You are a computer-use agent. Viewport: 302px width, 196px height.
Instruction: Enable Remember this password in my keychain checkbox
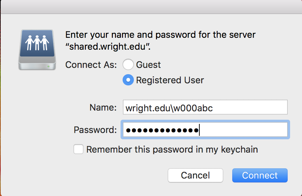click(x=78, y=149)
